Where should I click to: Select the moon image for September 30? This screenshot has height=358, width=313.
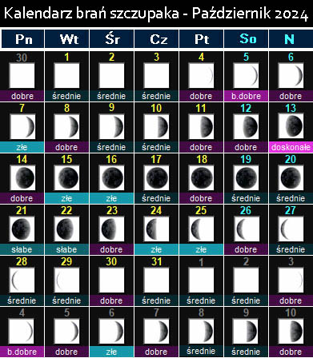[x=22, y=75]
